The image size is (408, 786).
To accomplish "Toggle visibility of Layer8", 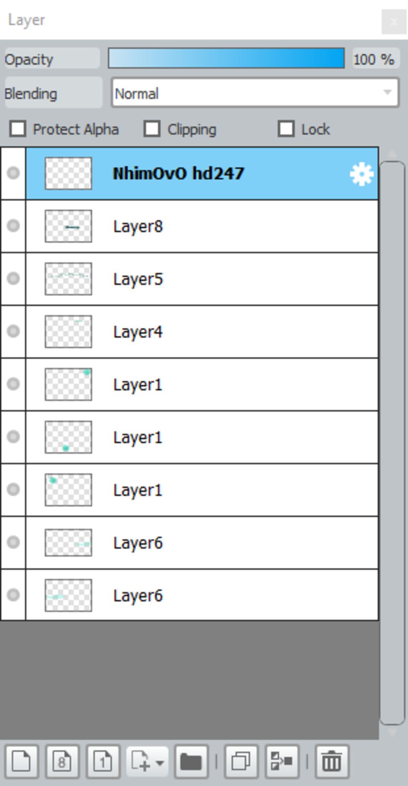I will coord(13,226).
